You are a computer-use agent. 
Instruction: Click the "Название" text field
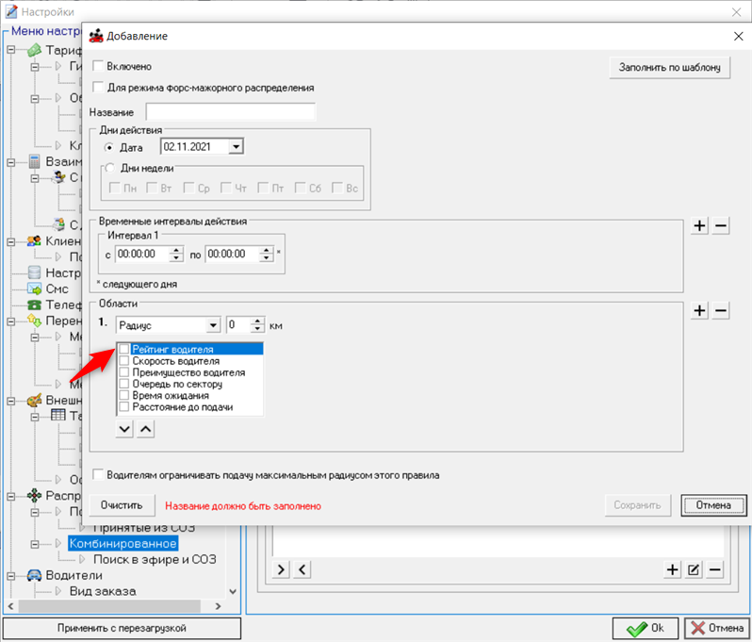pyautogui.click(x=230, y=112)
